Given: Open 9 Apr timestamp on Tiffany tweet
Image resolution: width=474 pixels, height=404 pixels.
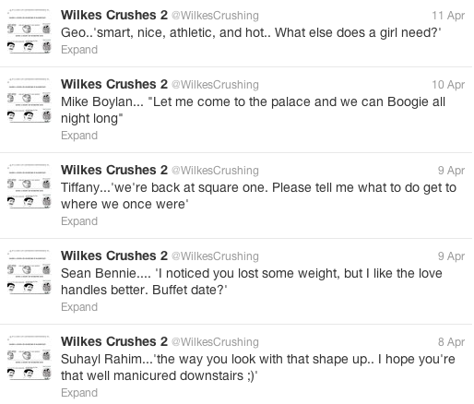Looking at the screenshot, I should pos(451,171).
